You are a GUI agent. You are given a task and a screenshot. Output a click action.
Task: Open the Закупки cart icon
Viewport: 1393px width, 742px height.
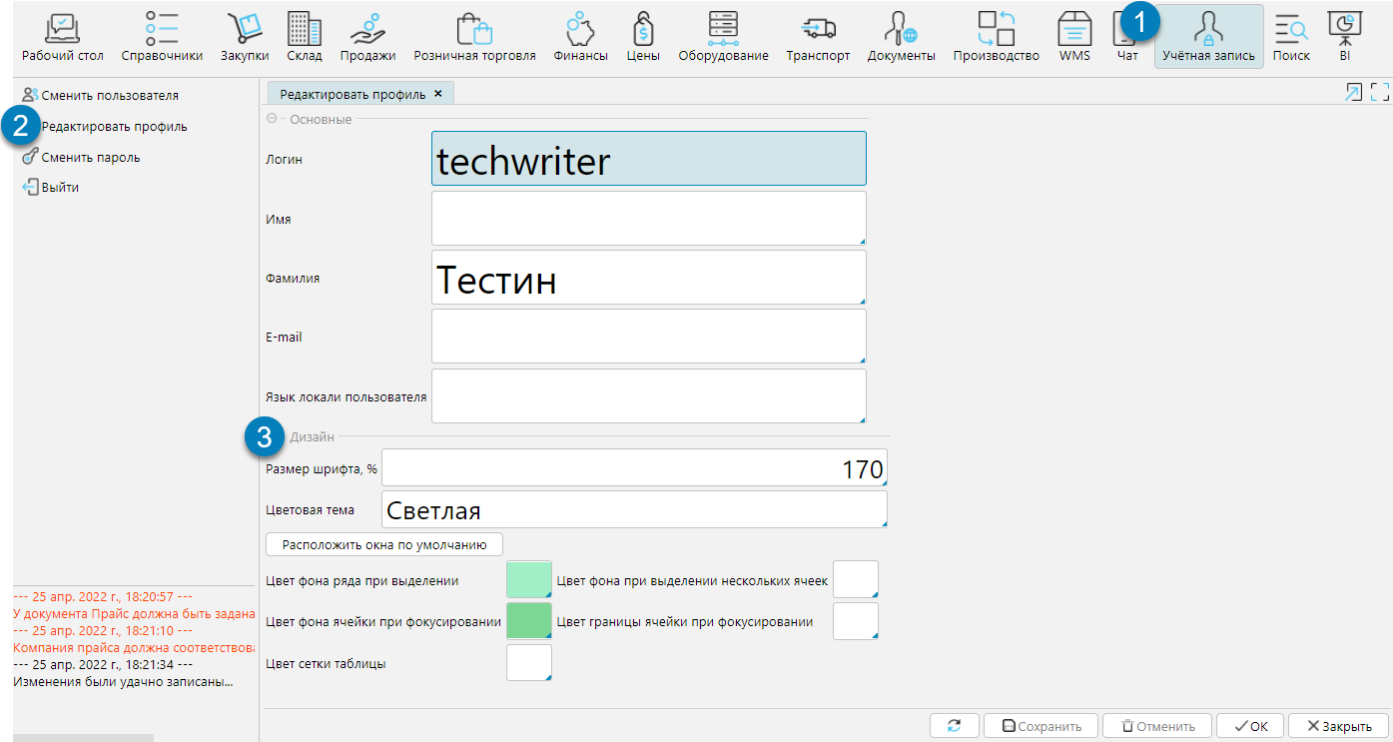pyautogui.click(x=245, y=36)
